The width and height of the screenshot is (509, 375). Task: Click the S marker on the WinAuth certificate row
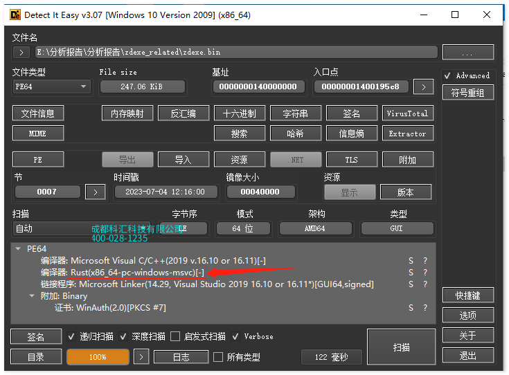click(411, 308)
